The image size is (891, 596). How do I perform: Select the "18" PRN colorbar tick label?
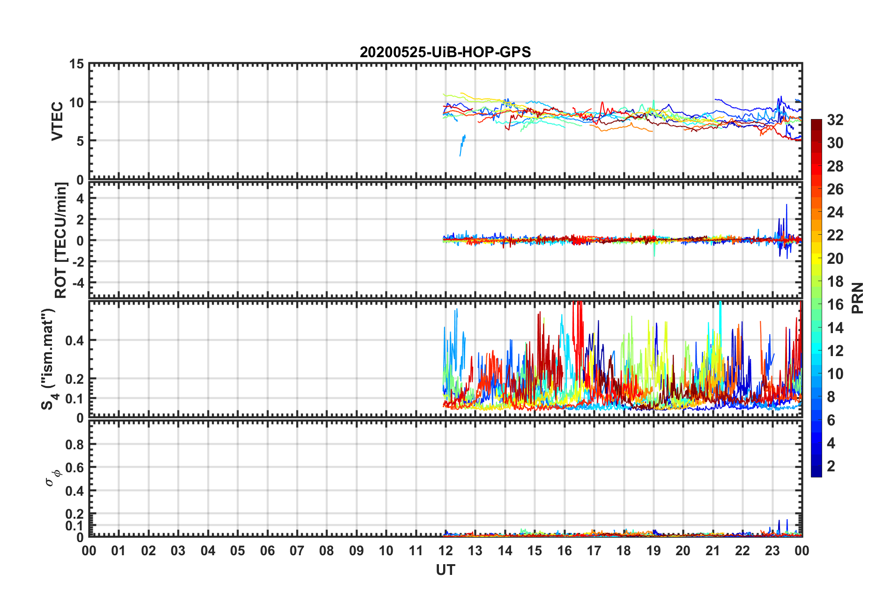[x=835, y=282]
